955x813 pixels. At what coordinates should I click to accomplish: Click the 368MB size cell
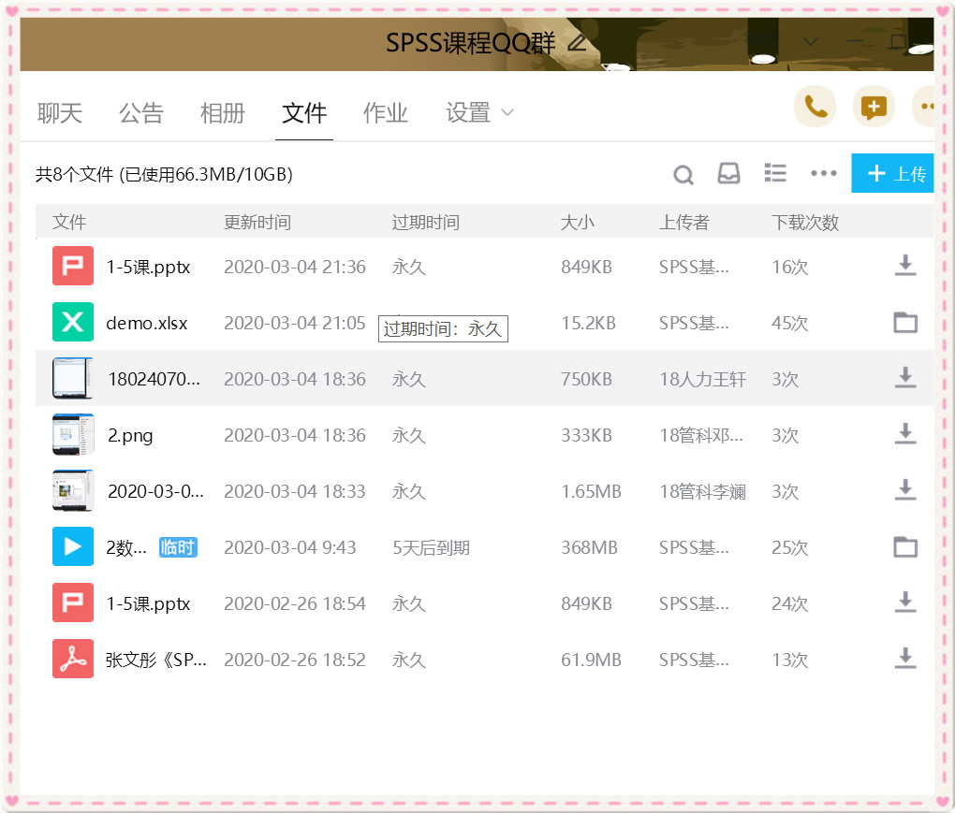pyautogui.click(x=589, y=547)
